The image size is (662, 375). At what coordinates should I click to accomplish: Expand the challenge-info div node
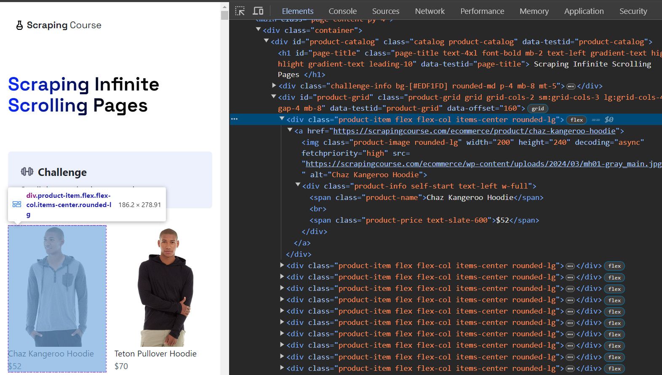coord(274,85)
